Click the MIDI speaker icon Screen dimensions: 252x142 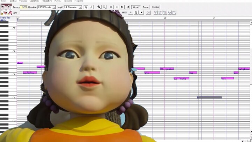pos(141,12)
